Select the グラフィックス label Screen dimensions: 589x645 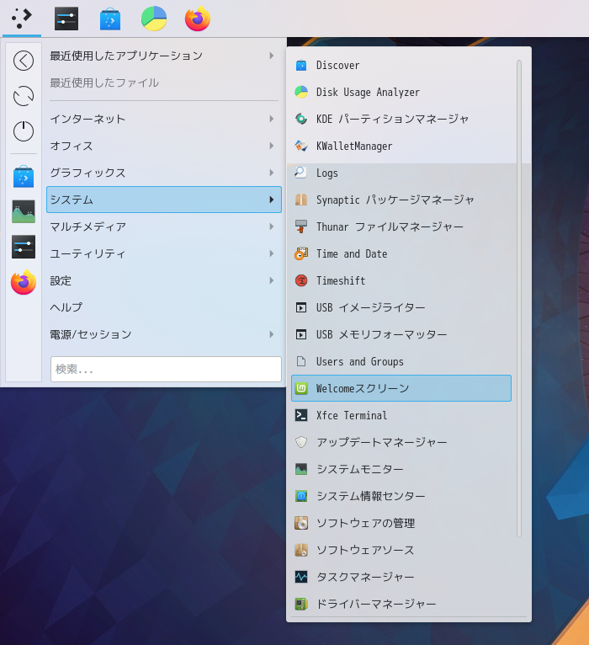[88, 173]
